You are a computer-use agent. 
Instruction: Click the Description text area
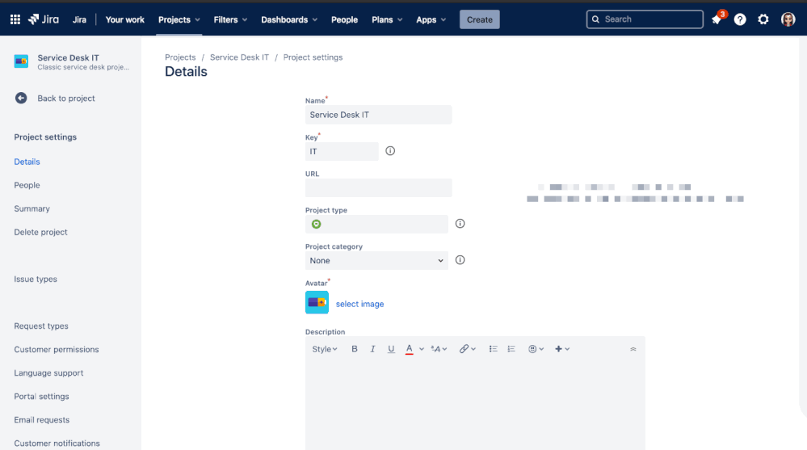(x=475, y=406)
